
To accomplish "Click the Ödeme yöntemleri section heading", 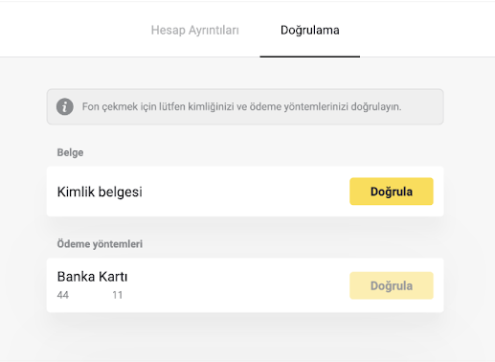I will coord(100,244).
